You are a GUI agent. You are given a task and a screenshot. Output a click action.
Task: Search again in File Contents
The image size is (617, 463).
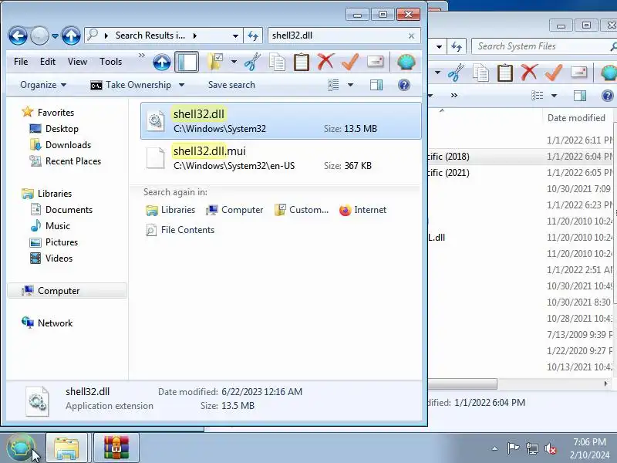click(x=180, y=230)
